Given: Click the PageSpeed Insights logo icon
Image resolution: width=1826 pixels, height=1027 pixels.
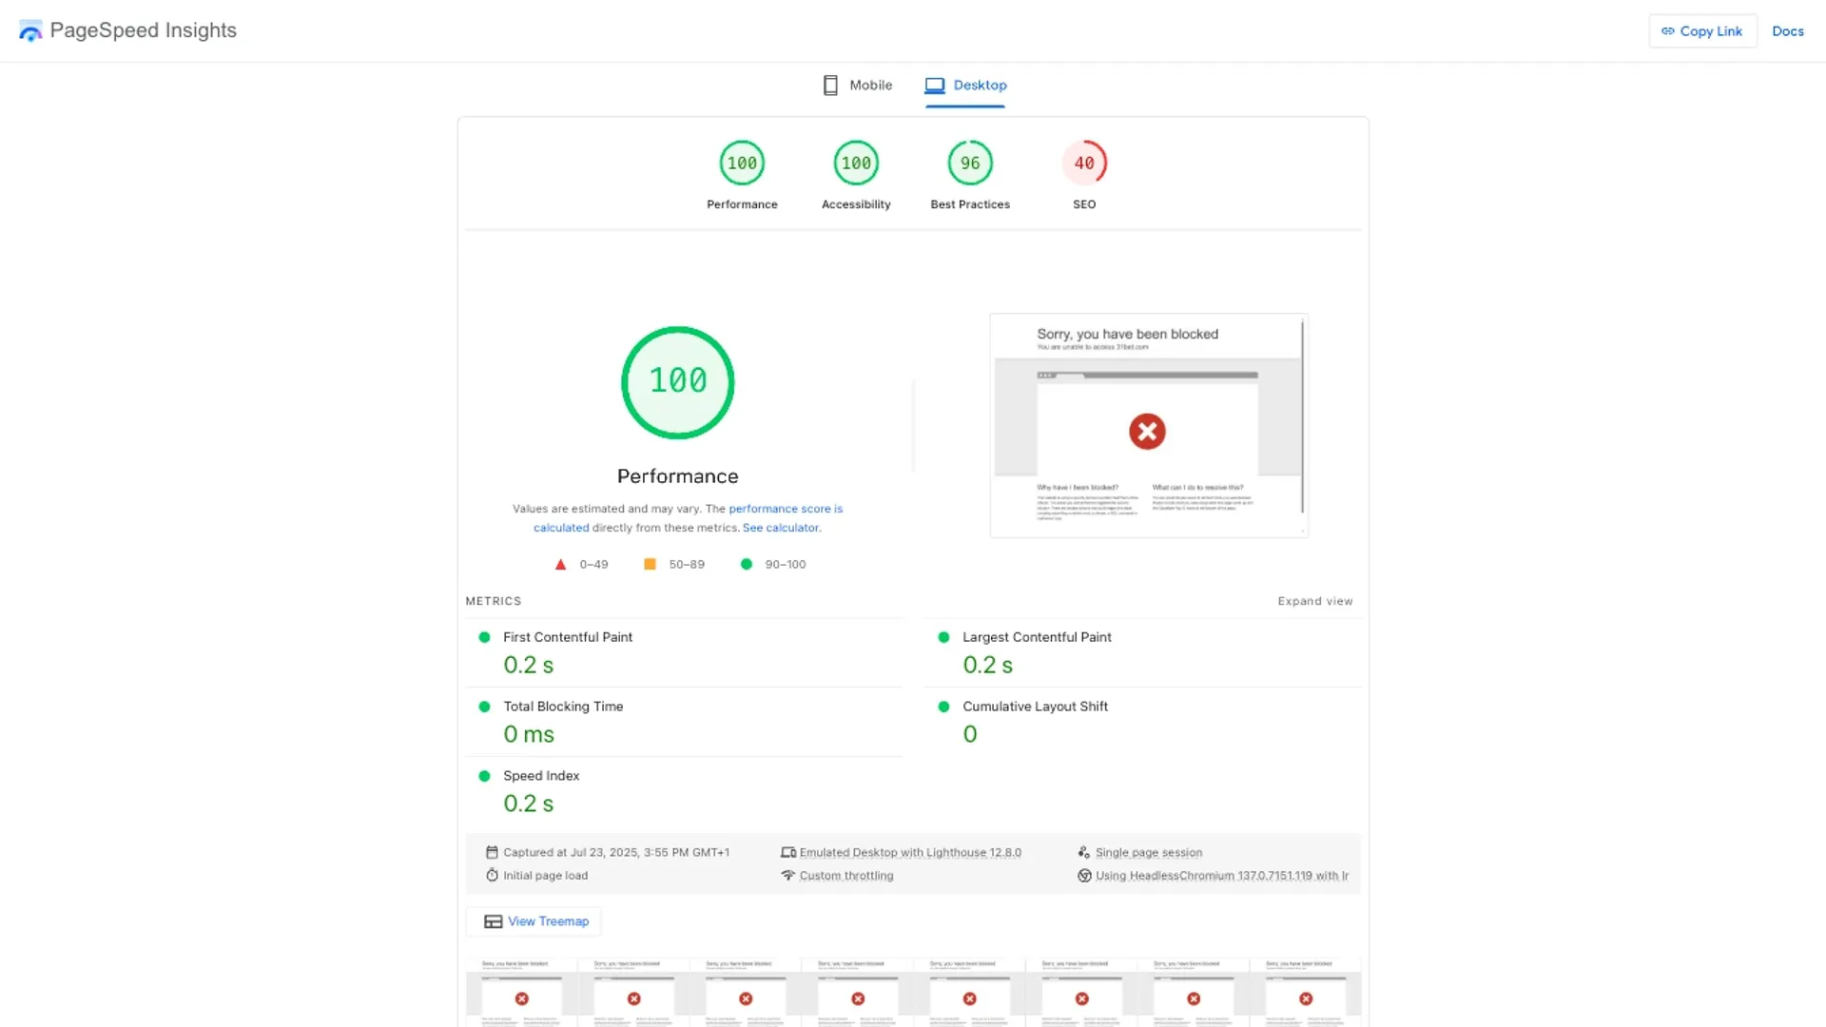Looking at the screenshot, I should click(x=30, y=31).
